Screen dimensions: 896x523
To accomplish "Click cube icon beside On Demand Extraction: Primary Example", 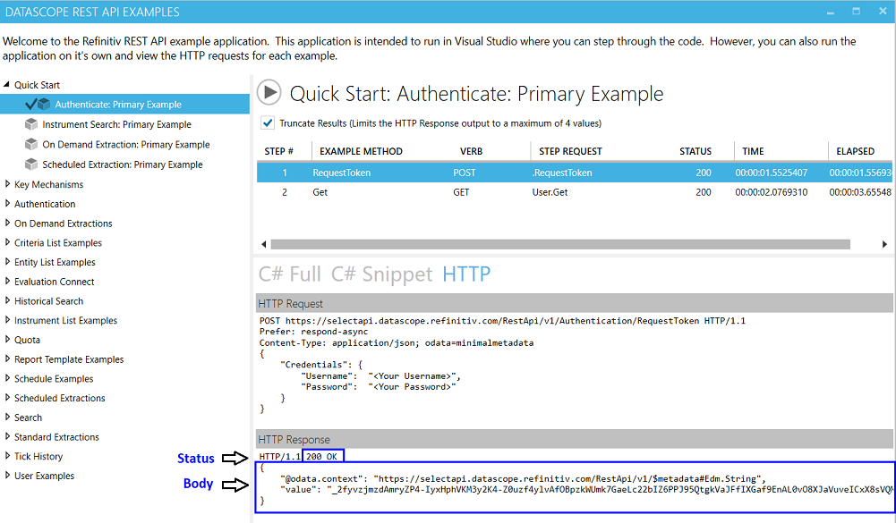I will pyautogui.click(x=31, y=144).
